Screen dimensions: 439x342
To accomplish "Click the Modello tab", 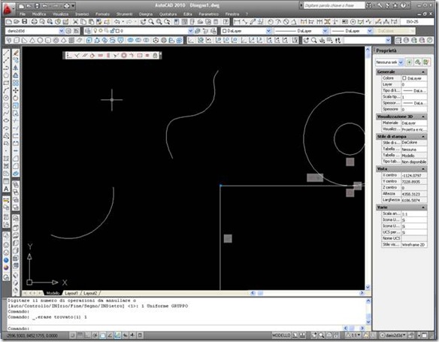I will 53,293.
